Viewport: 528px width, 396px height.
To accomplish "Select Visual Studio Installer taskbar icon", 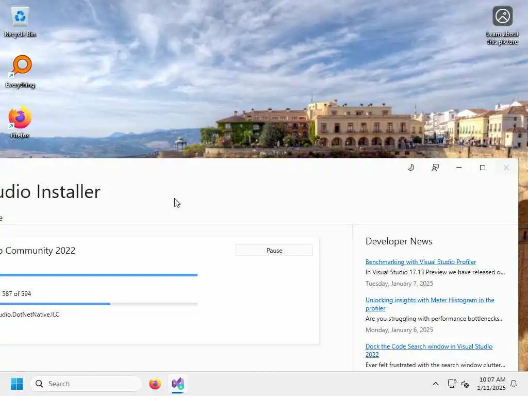I will [x=178, y=384].
